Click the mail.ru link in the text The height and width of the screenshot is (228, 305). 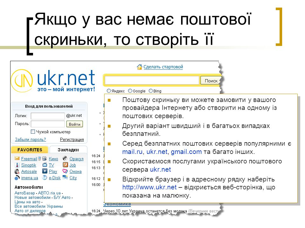coord(132,152)
